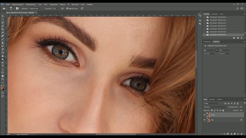Screen dimensions: 246x138
Task: Open the Экспозиция exposure slider dropdown
Action: [x=58, y=8]
